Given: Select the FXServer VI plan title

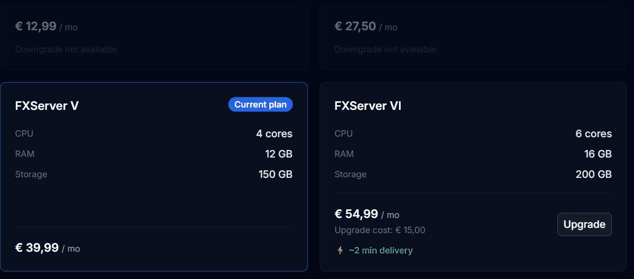Looking at the screenshot, I should [368, 106].
